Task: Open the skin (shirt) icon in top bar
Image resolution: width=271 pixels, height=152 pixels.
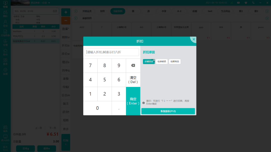Action: (x=246, y=3)
